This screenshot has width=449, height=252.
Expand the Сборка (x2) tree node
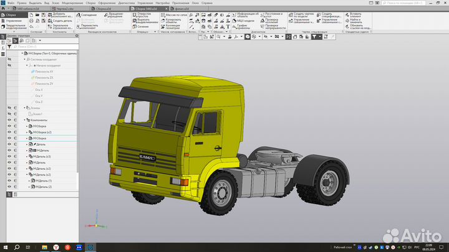pyautogui.click(x=27, y=132)
